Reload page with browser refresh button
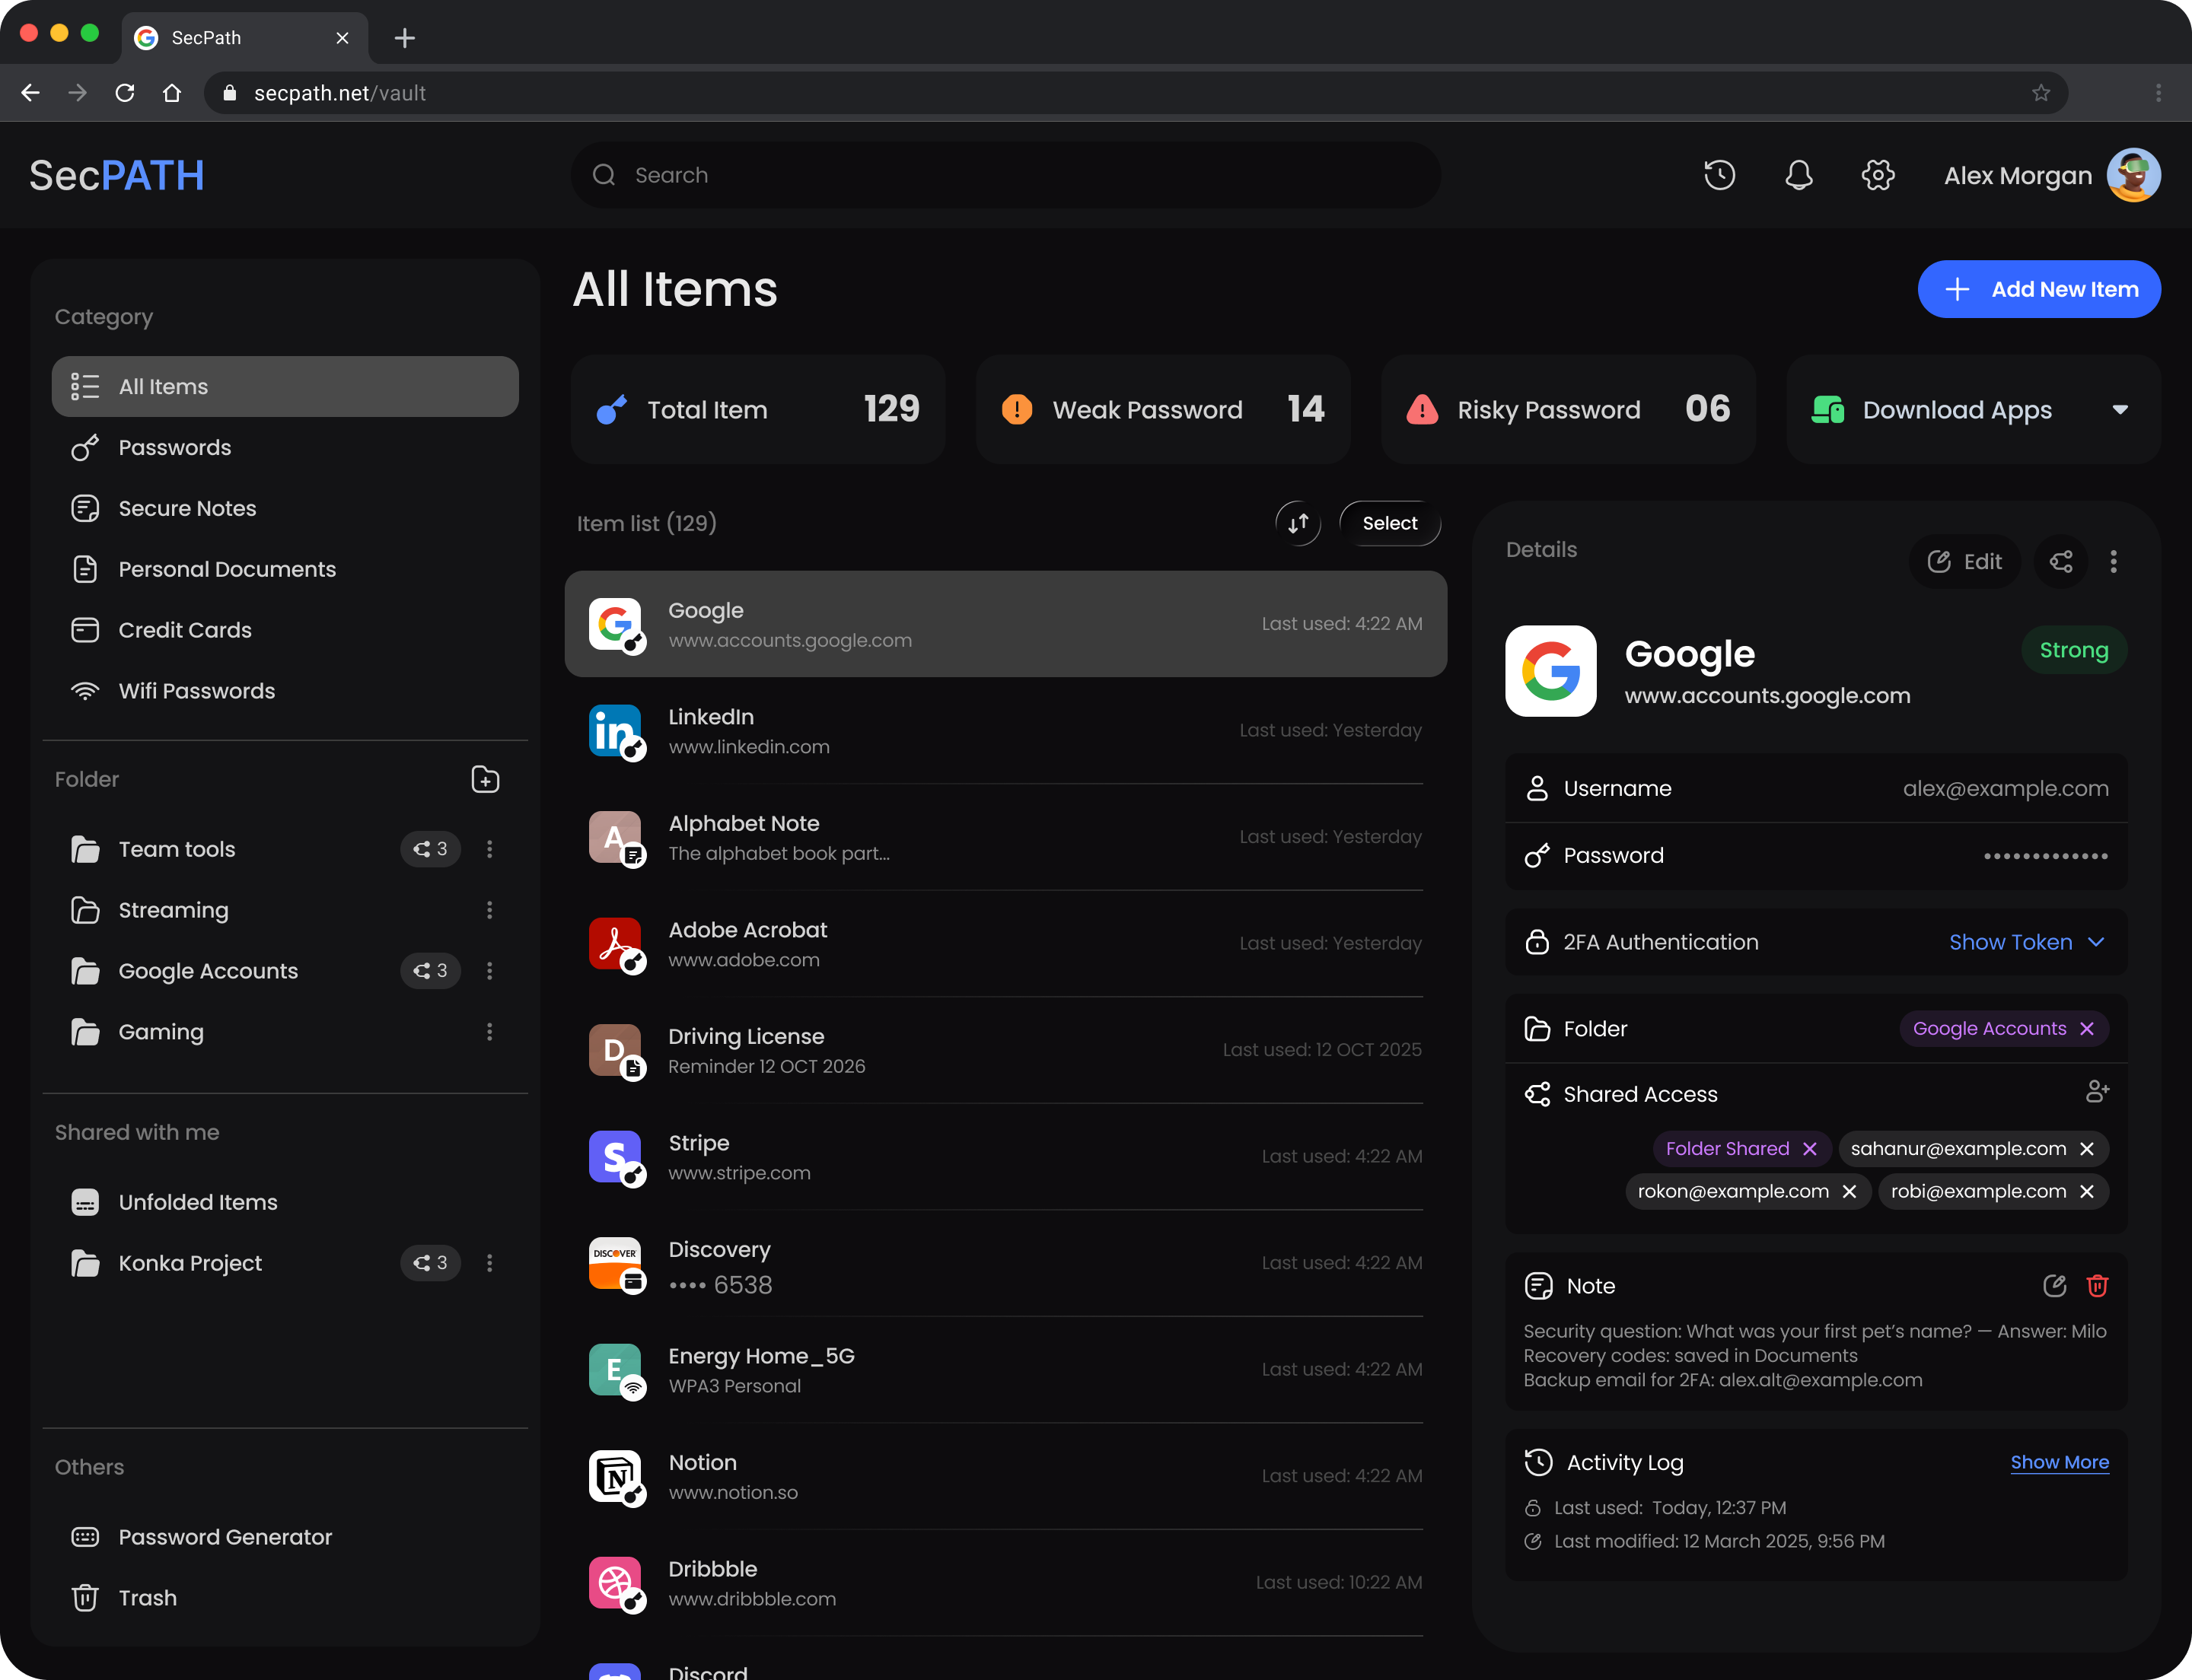The image size is (2192, 1680). click(125, 93)
